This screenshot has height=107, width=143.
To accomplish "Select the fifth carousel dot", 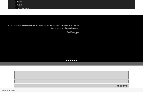I will (x=74, y=61).
